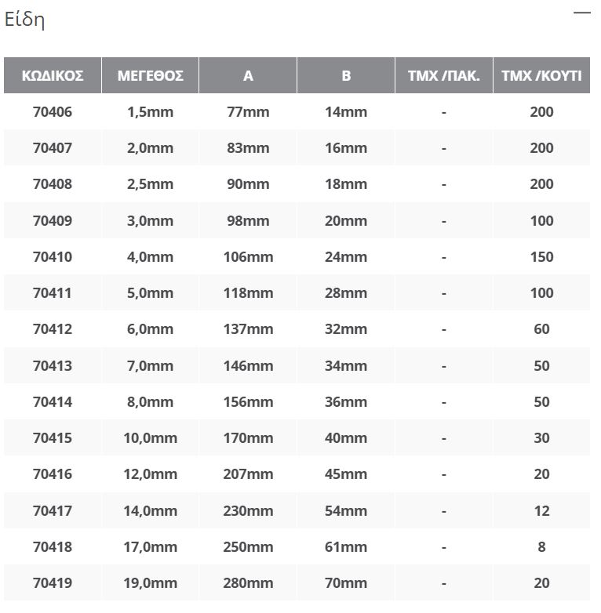Click product code 70419 cell

(x=53, y=583)
